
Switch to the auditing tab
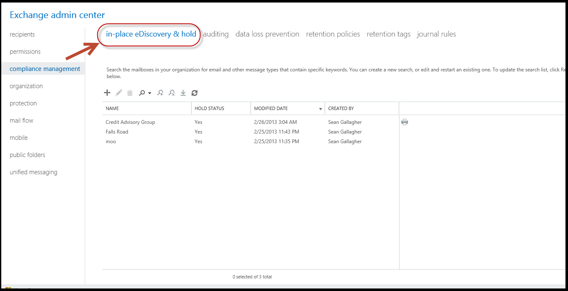[x=216, y=34]
